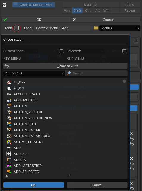Click the list resize grip dots
Image resolution: width=142 pixels, height=191 pixels.
[68, 176]
